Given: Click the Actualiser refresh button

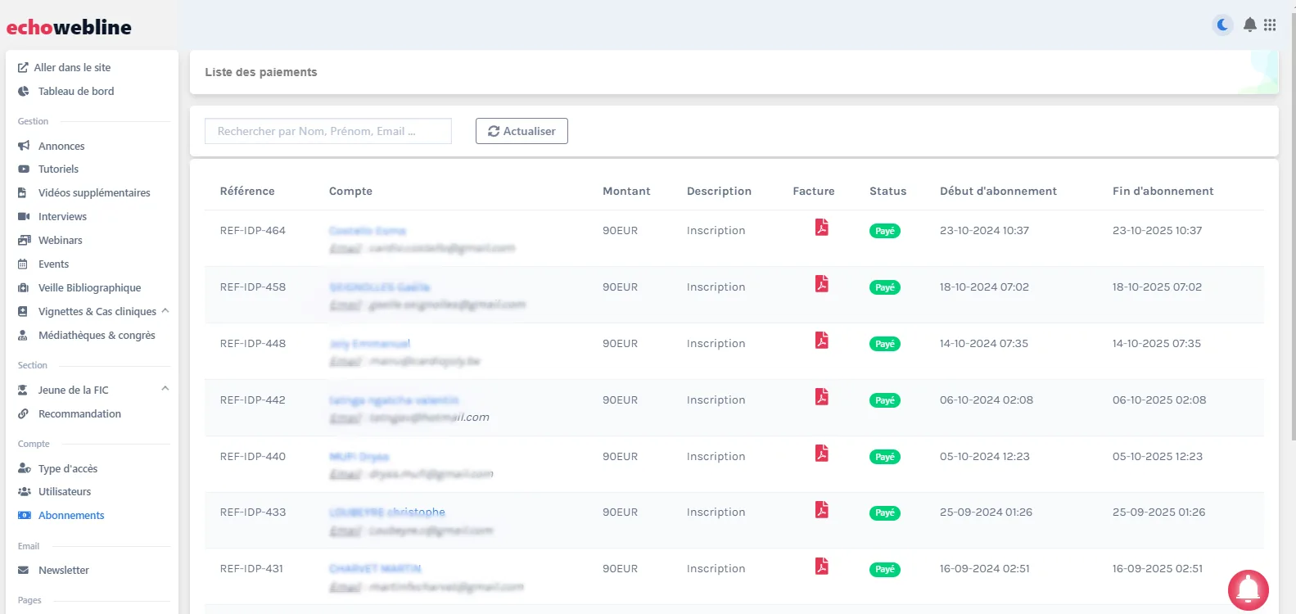Looking at the screenshot, I should click(522, 131).
